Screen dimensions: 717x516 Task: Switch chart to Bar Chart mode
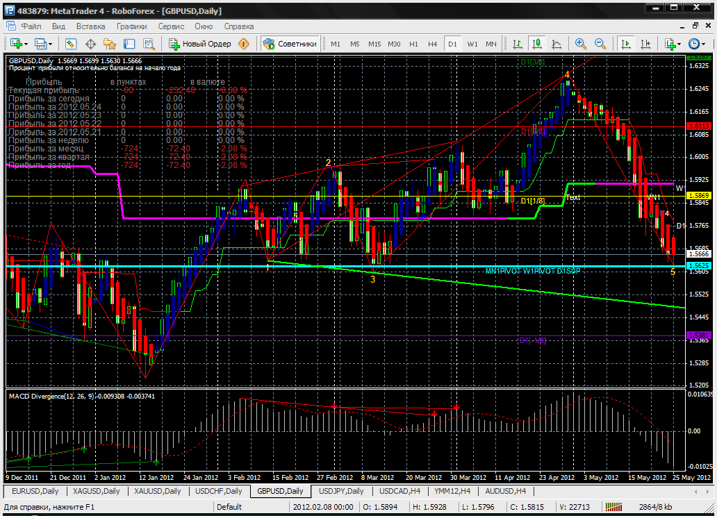[517, 44]
